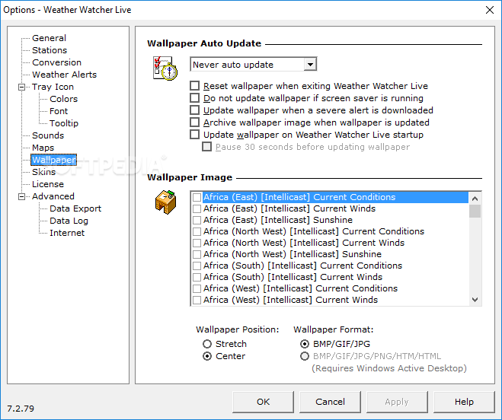This screenshot has height=420, width=502.
Task: Collapse the Advanced tree node
Action: pos(21,196)
